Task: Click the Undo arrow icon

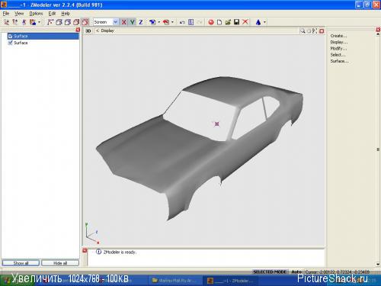Action: point(182,22)
